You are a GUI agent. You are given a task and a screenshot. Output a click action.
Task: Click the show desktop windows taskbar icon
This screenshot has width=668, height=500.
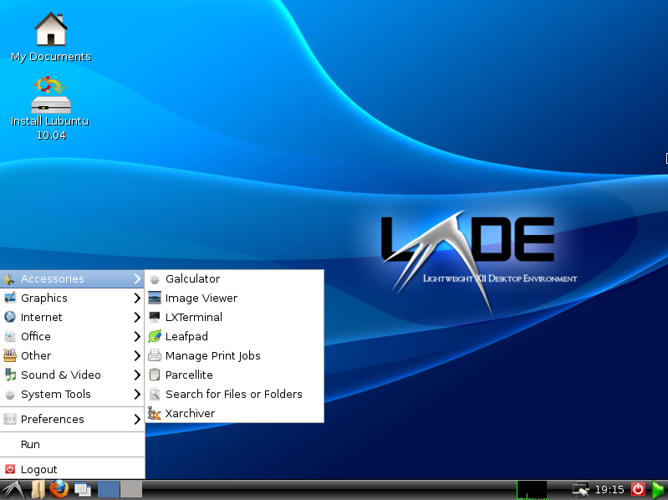click(x=82, y=489)
